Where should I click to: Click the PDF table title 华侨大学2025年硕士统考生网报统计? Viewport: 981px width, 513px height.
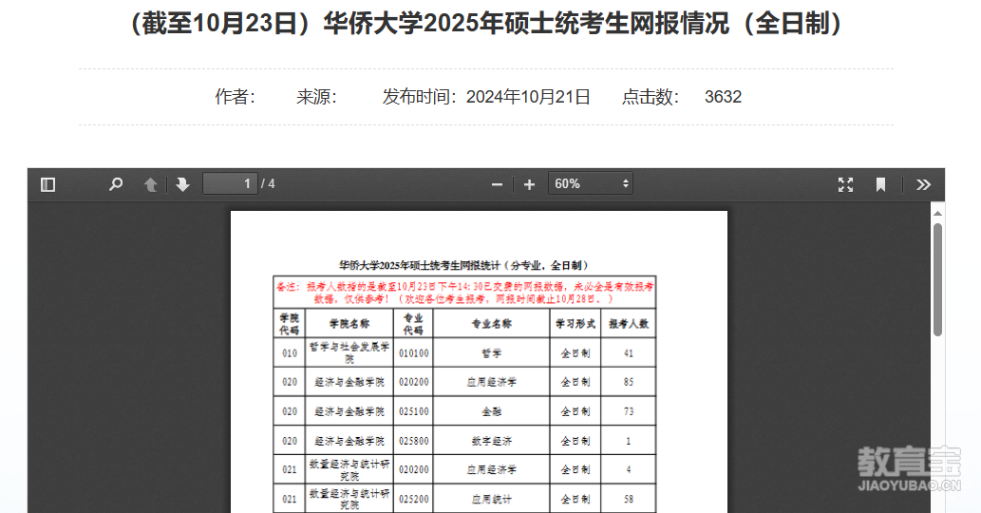point(463,265)
